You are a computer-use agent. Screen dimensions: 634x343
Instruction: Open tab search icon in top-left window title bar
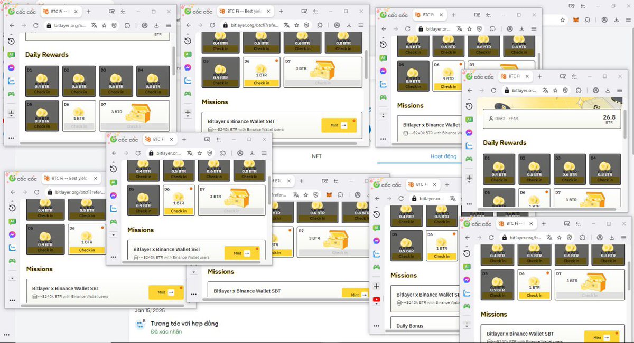point(112,12)
